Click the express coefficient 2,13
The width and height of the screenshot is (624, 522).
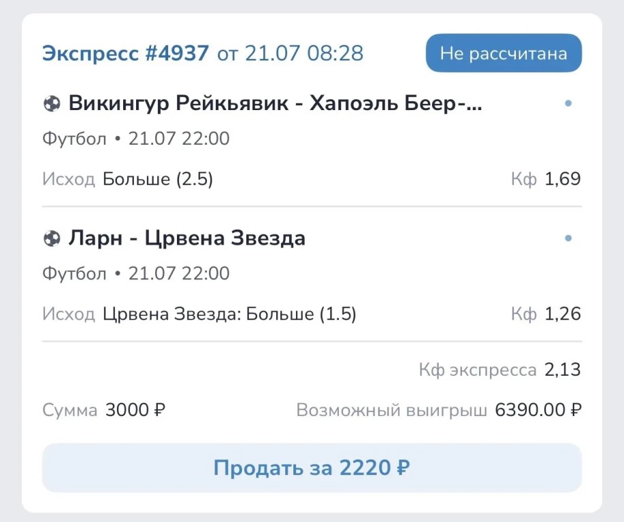point(563,370)
